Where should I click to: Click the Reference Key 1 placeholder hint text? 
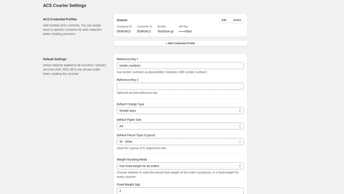pyautogui.click(x=162, y=72)
